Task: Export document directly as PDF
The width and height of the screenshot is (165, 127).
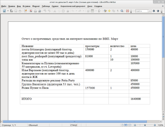Action: click(x=31, y=11)
